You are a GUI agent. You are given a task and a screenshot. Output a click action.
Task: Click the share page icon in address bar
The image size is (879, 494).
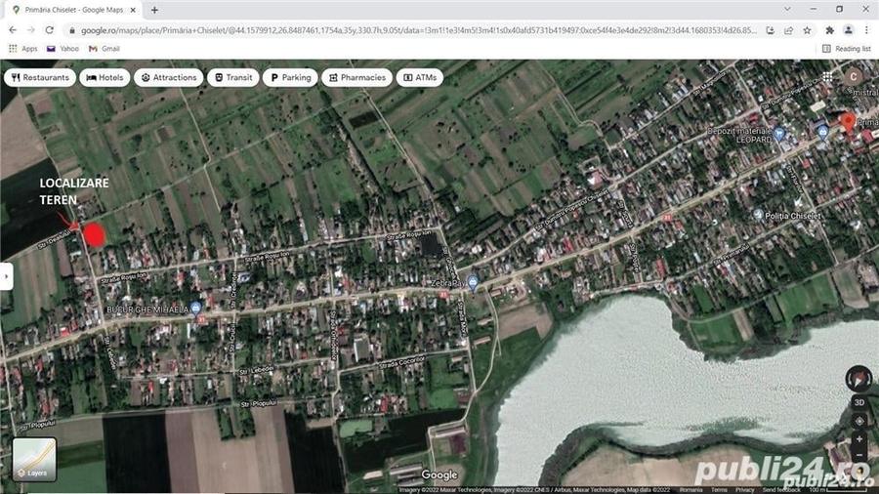(x=789, y=30)
